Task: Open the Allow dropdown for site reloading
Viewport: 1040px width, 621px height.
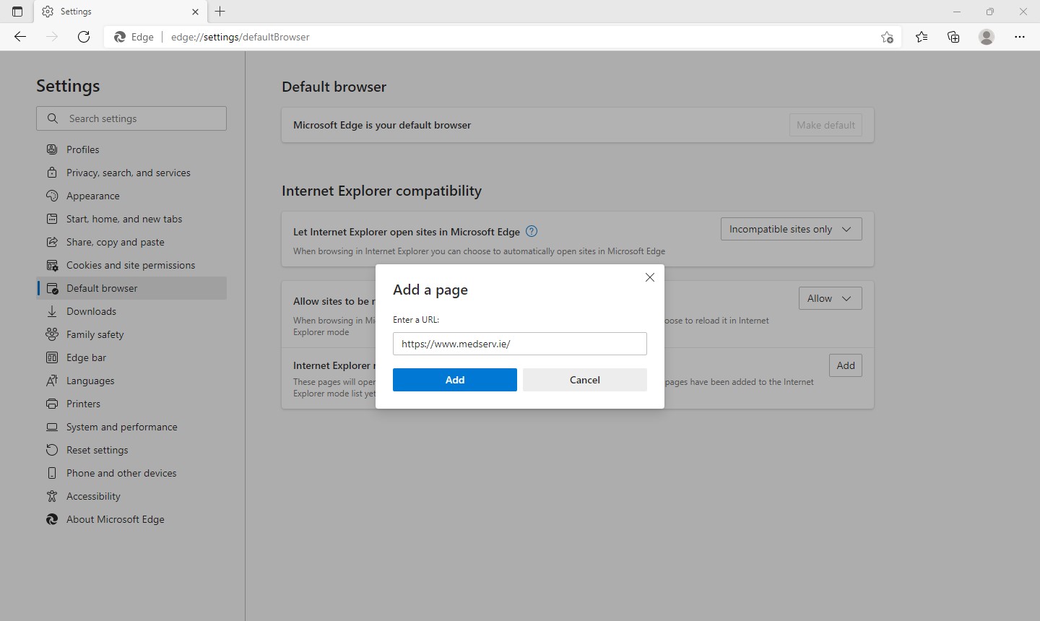Action: pos(829,298)
